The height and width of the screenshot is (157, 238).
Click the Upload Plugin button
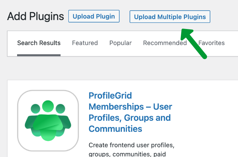(94, 16)
